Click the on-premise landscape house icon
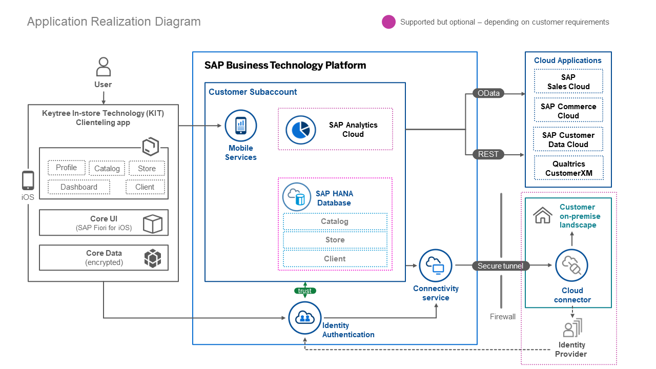The height and width of the screenshot is (369, 656). (542, 215)
